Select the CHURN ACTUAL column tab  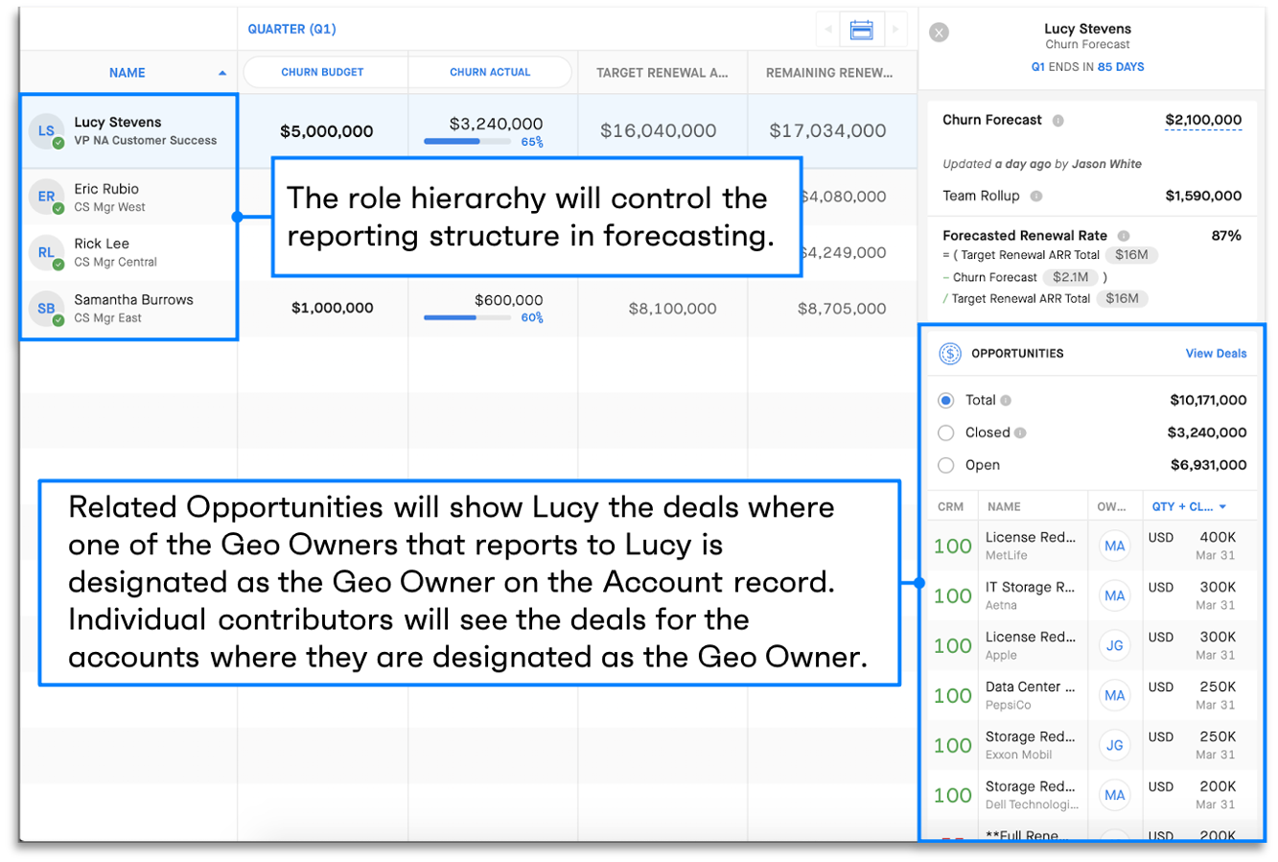[490, 72]
